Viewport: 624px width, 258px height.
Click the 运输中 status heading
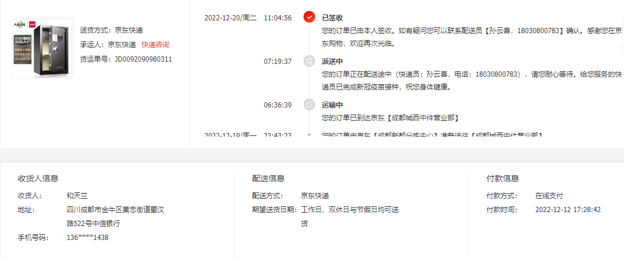point(332,105)
